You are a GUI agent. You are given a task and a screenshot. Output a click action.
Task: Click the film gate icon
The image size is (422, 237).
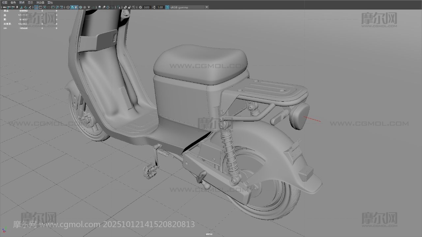[41, 7]
